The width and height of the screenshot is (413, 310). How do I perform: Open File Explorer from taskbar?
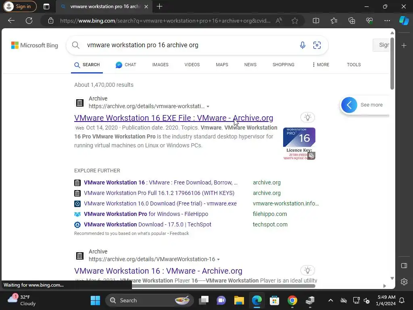pyautogui.click(x=239, y=300)
